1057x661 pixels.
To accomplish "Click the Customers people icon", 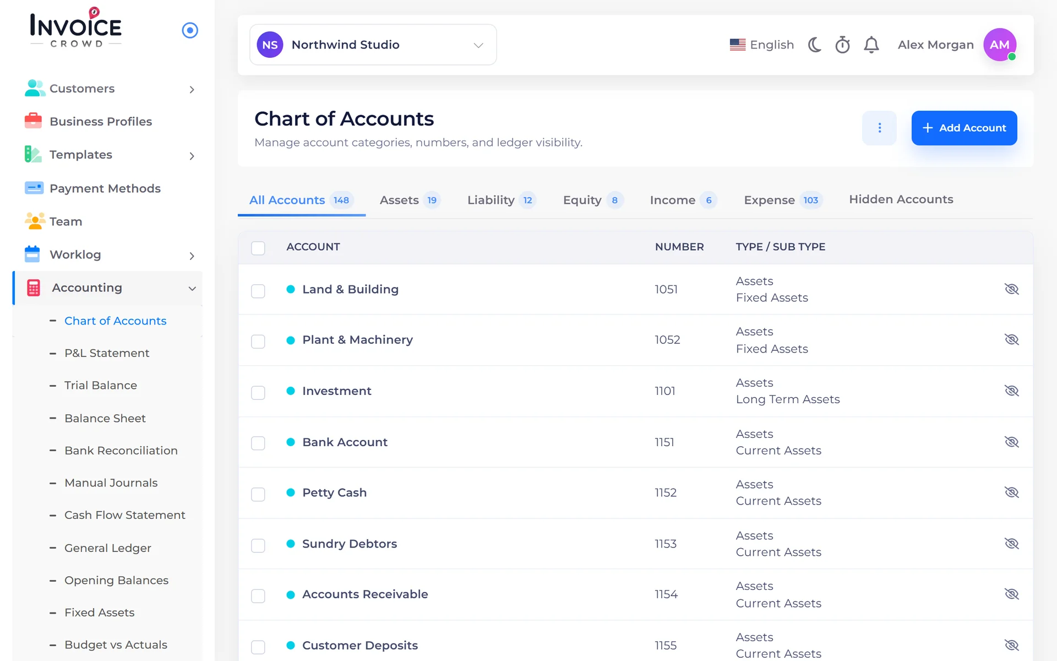I will pos(35,88).
